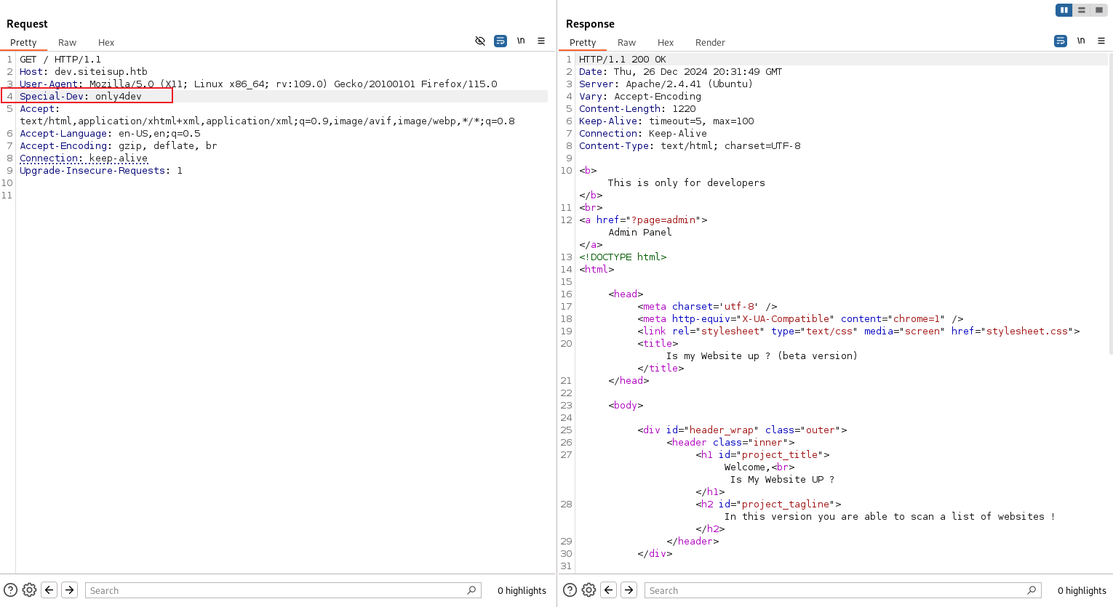Click 'This is only for developers' text

(687, 182)
